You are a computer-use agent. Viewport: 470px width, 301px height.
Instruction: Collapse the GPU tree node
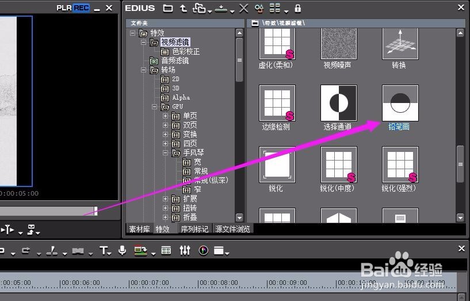(x=154, y=106)
